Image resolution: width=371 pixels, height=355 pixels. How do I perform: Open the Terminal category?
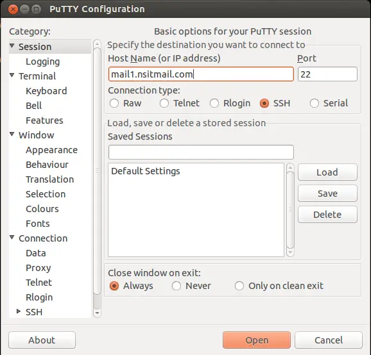[37, 76]
